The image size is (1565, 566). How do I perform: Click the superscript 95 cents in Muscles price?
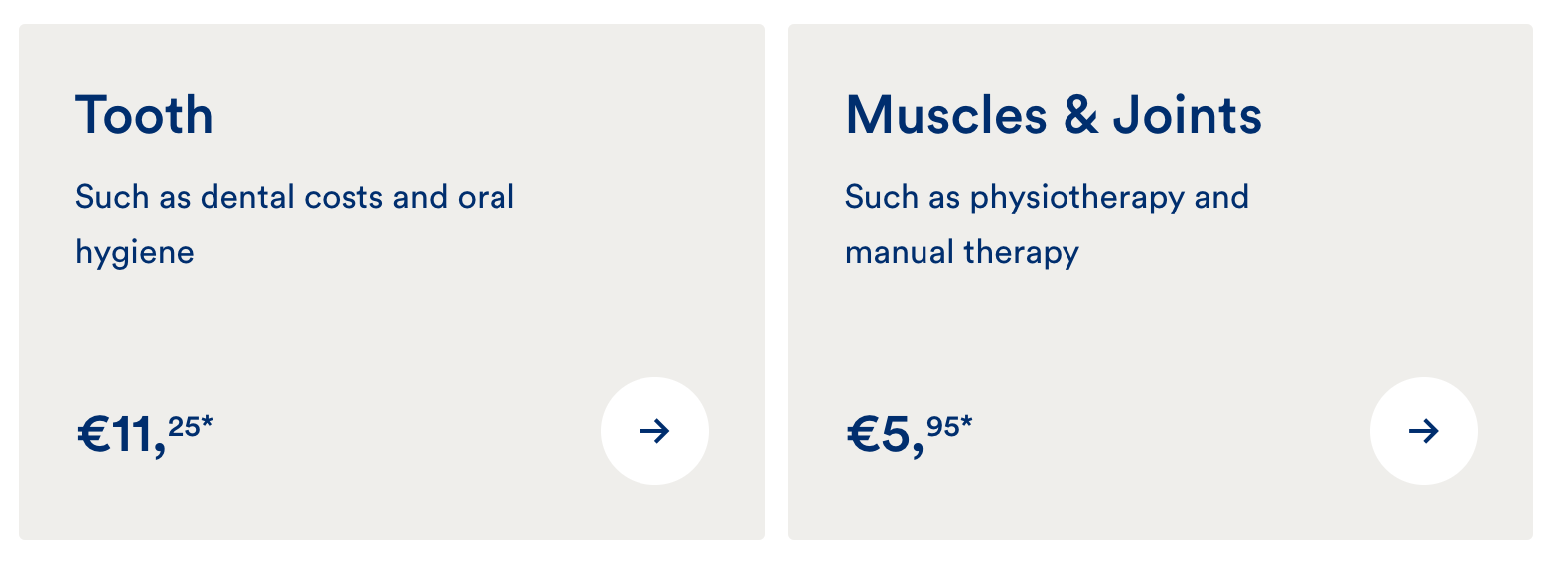[942, 427]
